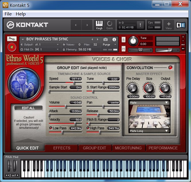
Task: Click the Speed 397.4% value field
Action: [76, 79]
